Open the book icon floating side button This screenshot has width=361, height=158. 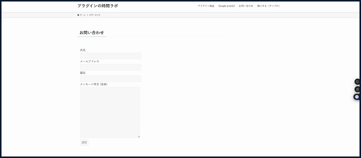pos(357,82)
